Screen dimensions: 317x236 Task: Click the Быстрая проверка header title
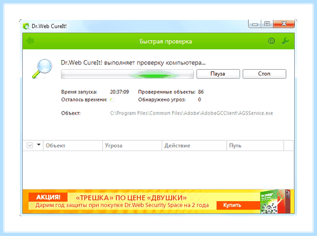(166, 41)
